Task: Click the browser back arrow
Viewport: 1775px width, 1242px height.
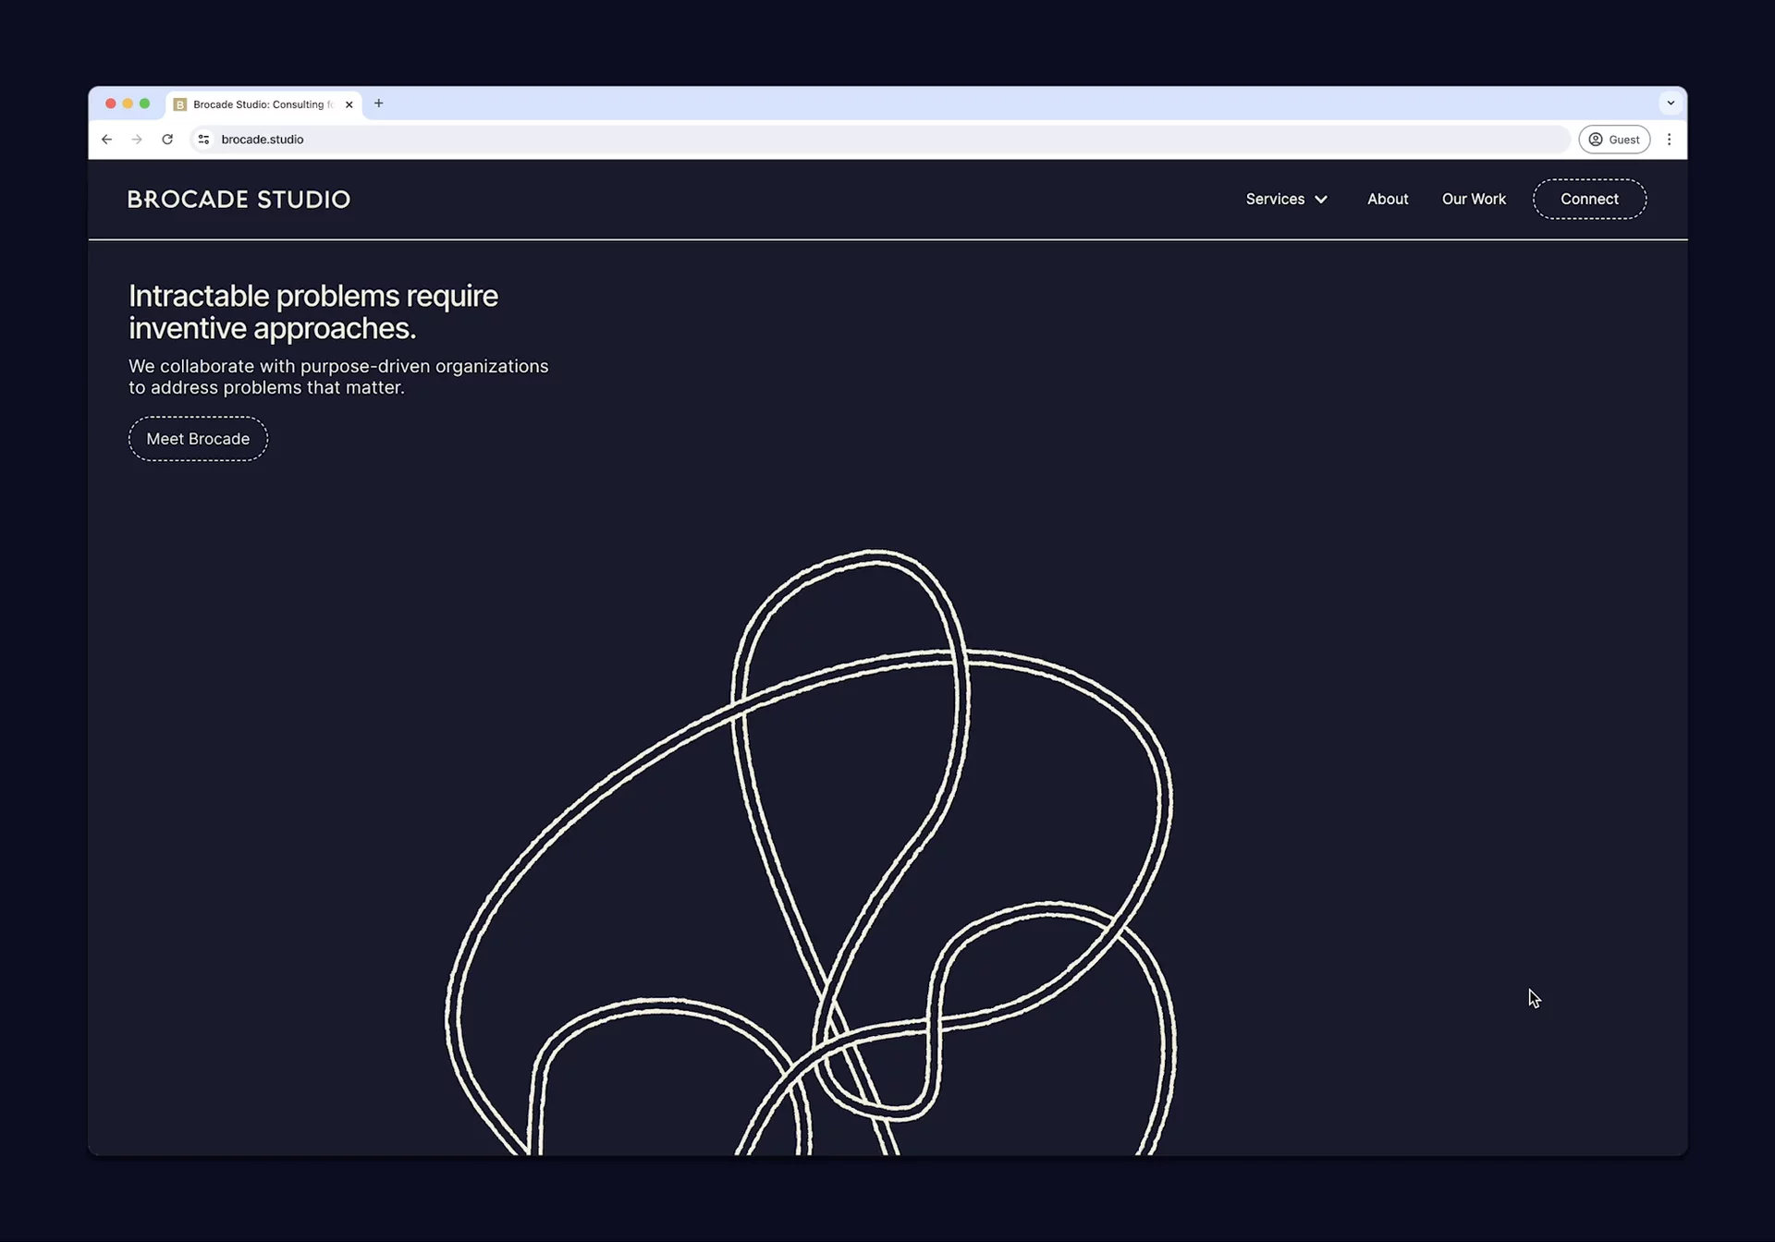Action: (x=106, y=140)
